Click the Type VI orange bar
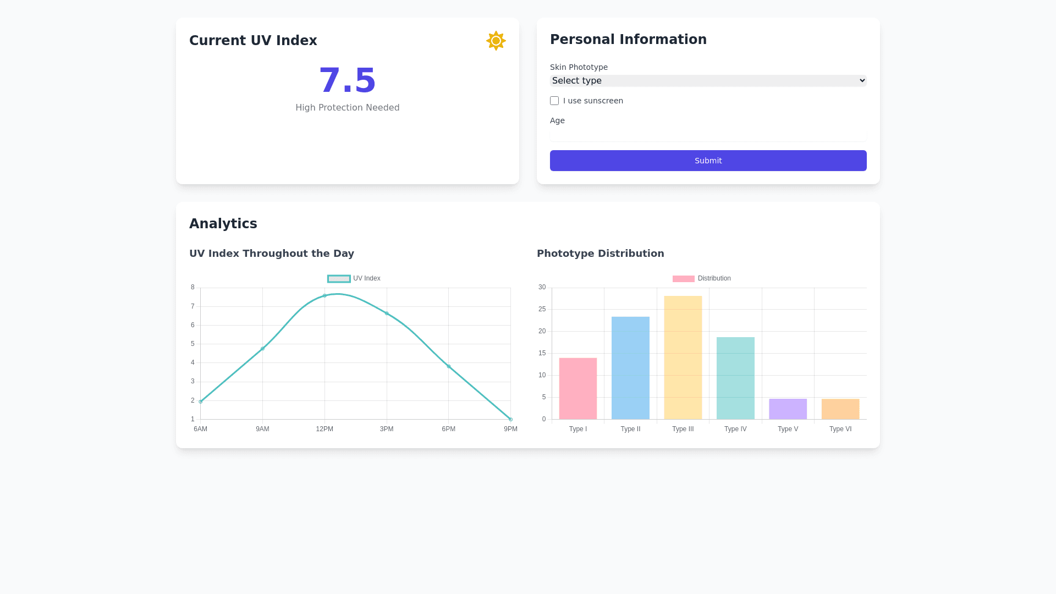 point(840,409)
